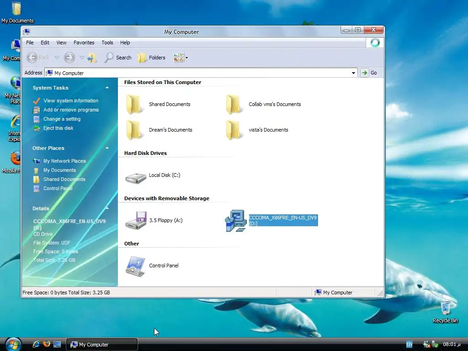This screenshot has width=468, height=351.
Task: Open the Edit menu
Action: (45, 43)
